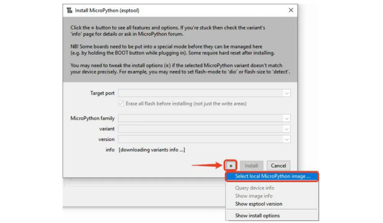Click inside the version combo box
The height and width of the screenshot is (223, 383).
click(x=204, y=139)
